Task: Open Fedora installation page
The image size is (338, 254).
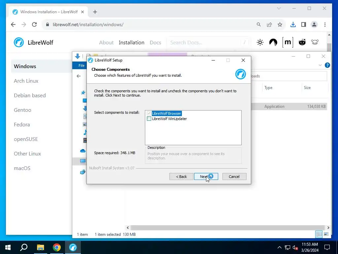Action: [22, 124]
